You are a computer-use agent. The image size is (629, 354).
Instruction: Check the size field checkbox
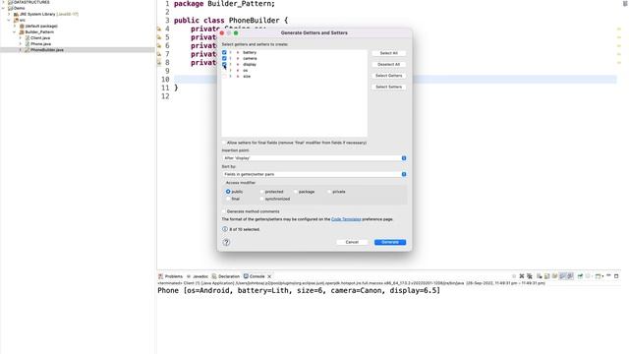point(224,77)
